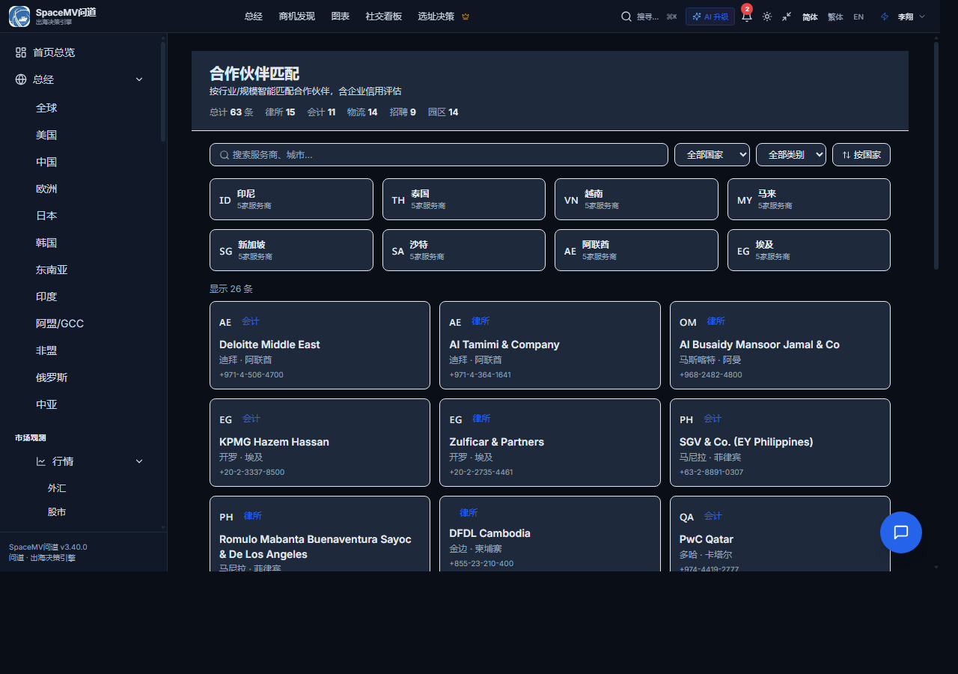Click the crown icon next to 选址决策
The image size is (958, 674).
(x=466, y=16)
